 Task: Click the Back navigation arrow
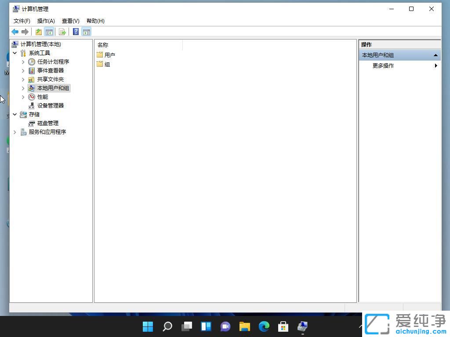coord(15,31)
